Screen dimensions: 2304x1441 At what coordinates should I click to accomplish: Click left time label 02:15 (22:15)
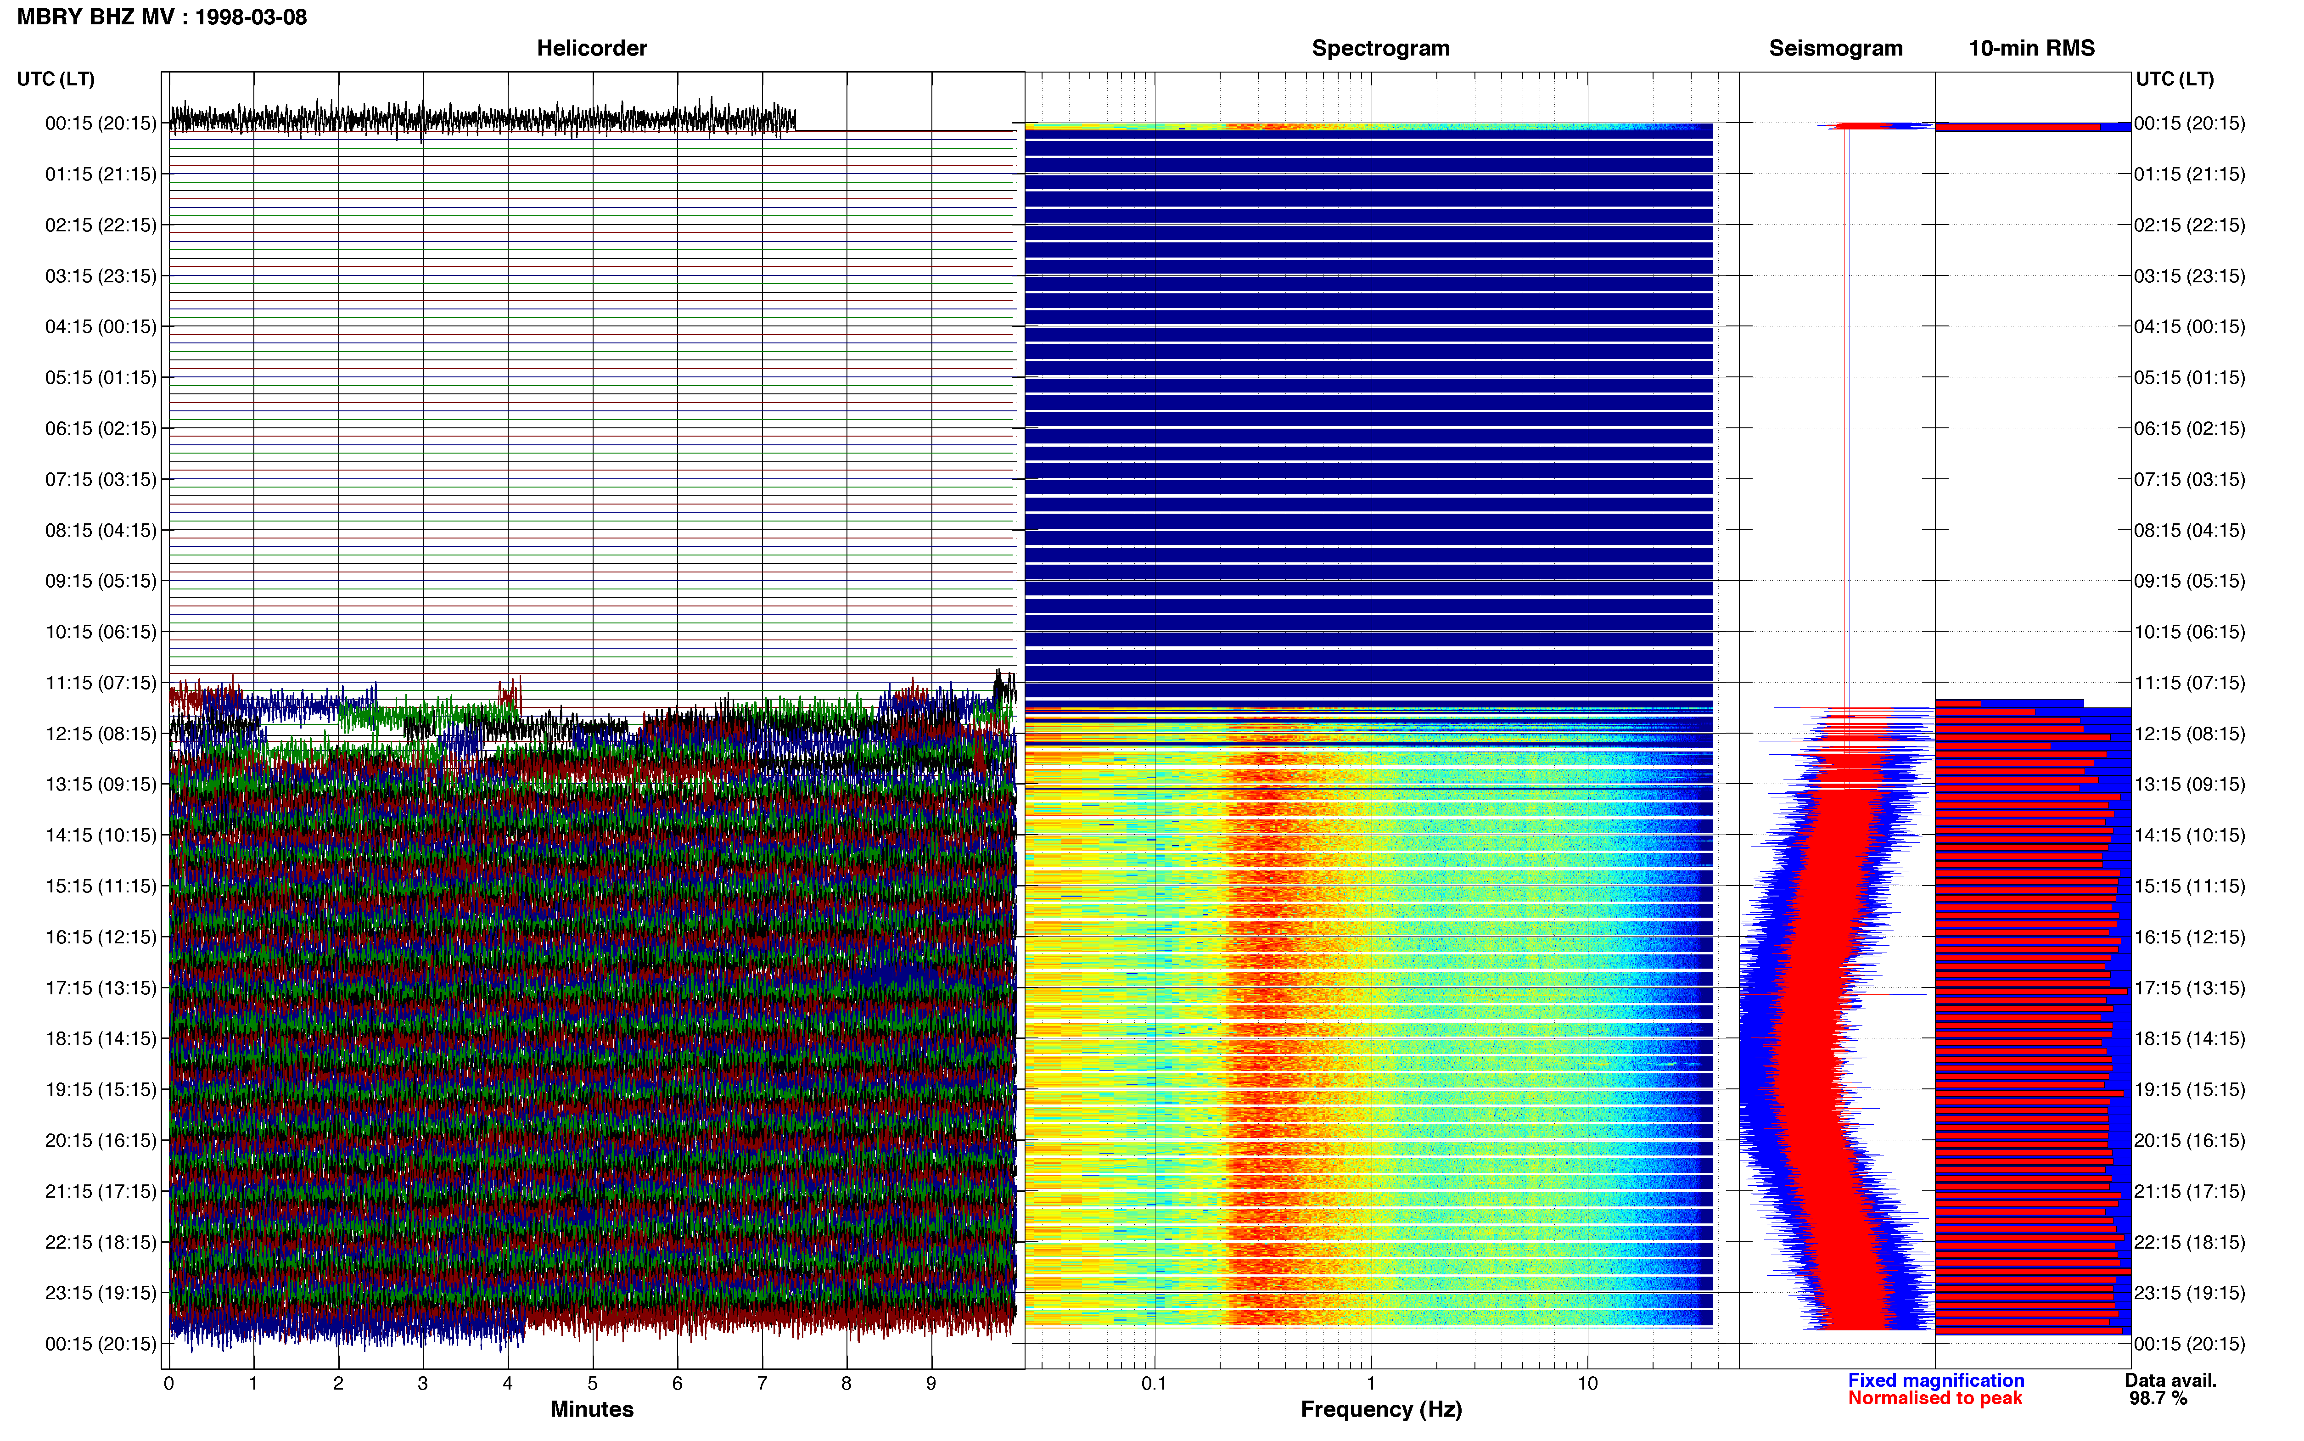[x=101, y=225]
